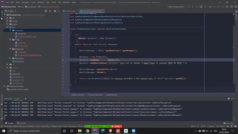The width and height of the screenshot is (238, 134).
Task: Open the TODO tool window button
Action: 22,123
